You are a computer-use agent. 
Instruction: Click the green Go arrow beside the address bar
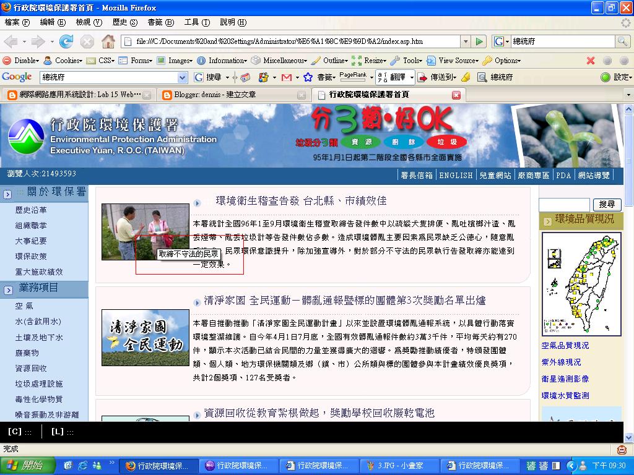point(479,41)
